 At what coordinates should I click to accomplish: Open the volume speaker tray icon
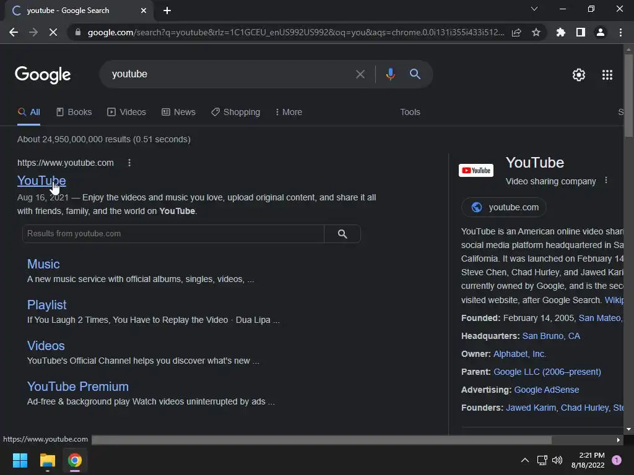(557, 460)
